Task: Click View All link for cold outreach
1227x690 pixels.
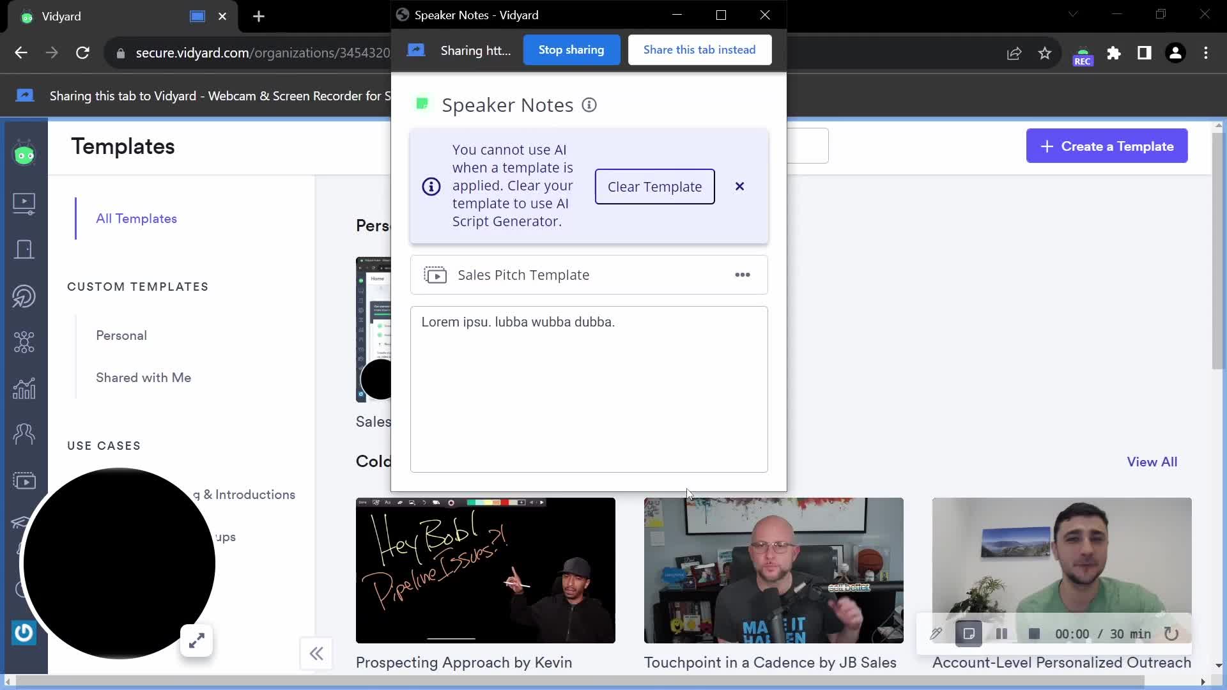Action: click(x=1152, y=462)
